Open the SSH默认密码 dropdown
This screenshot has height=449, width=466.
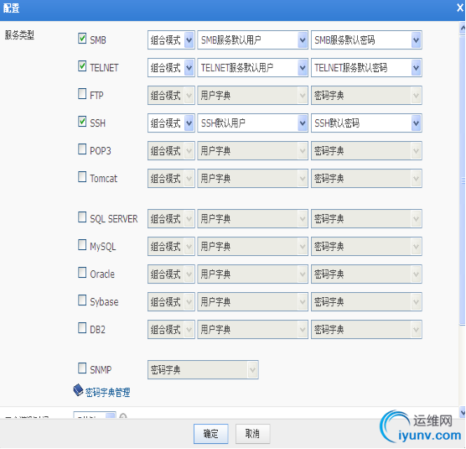(366, 123)
